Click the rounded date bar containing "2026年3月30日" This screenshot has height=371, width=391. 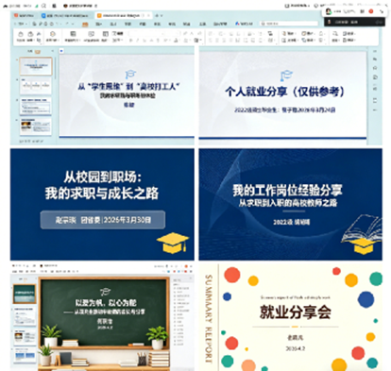coord(103,220)
